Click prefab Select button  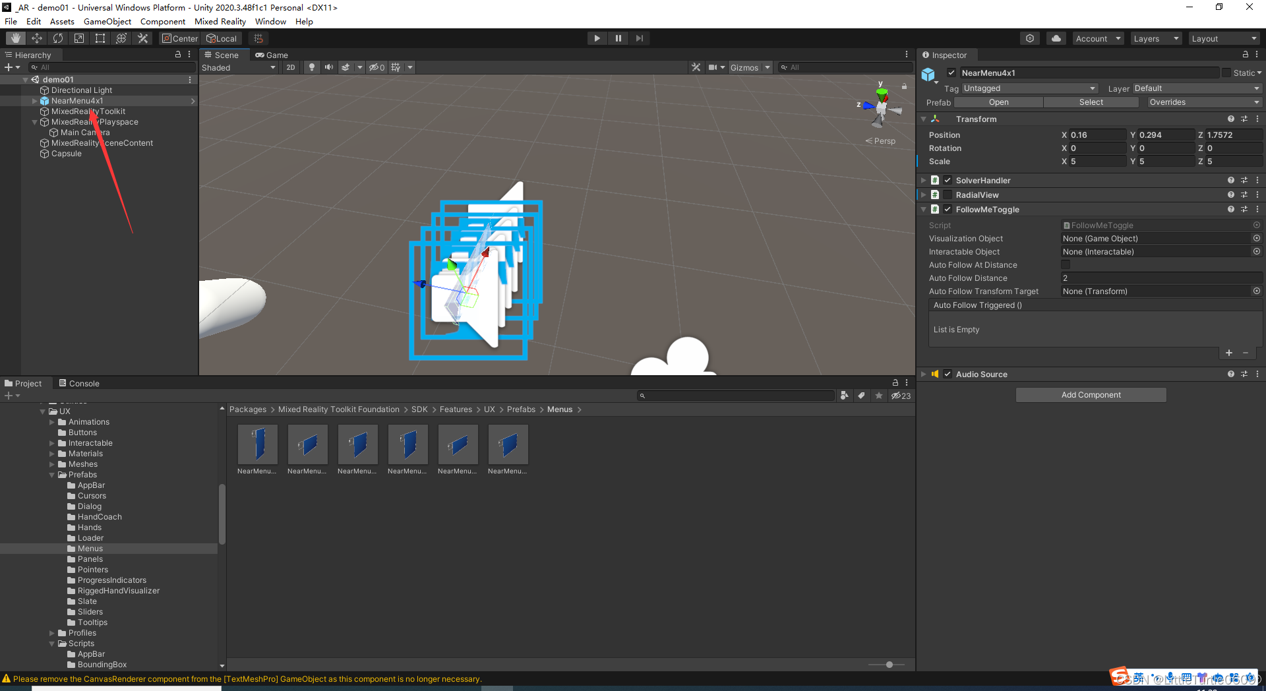click(1091, 102)
